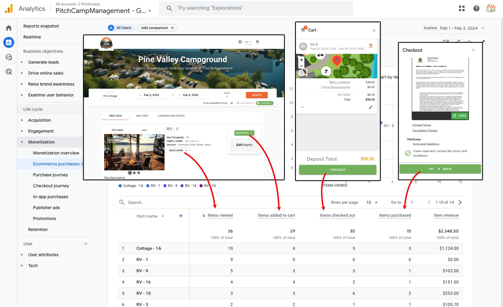Open the RV,Cottage lot type selector
Viewport: 503px width, 307px height.
[x=110, y=96]
